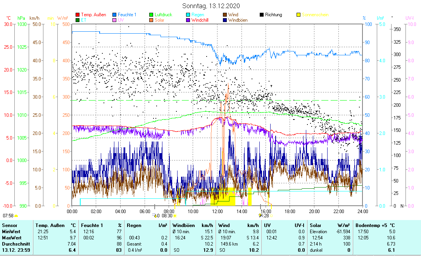Click the dark green ET legend square

78,20
